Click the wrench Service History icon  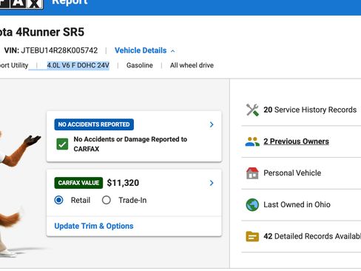pyautogui.click(x=252, y=110)
